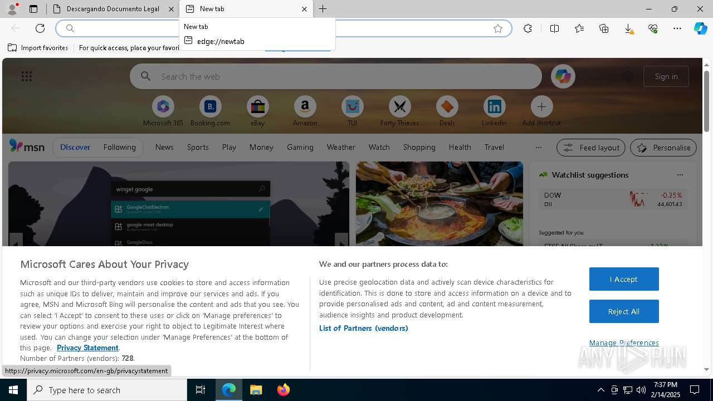Open the Downloads panel

pos(628,28)
